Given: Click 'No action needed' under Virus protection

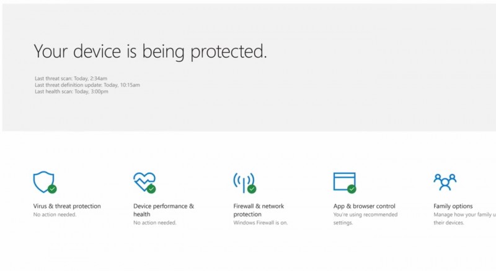Looking at the screenshot, I should tap(55, 215).
